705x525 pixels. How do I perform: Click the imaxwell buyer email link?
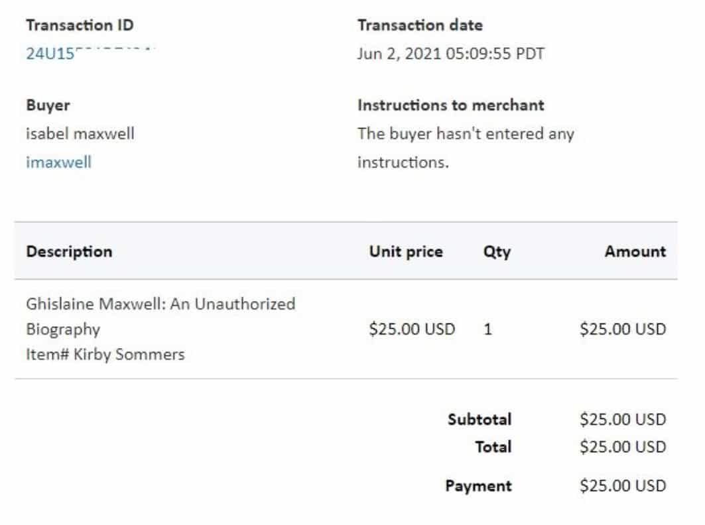(58, 162)
